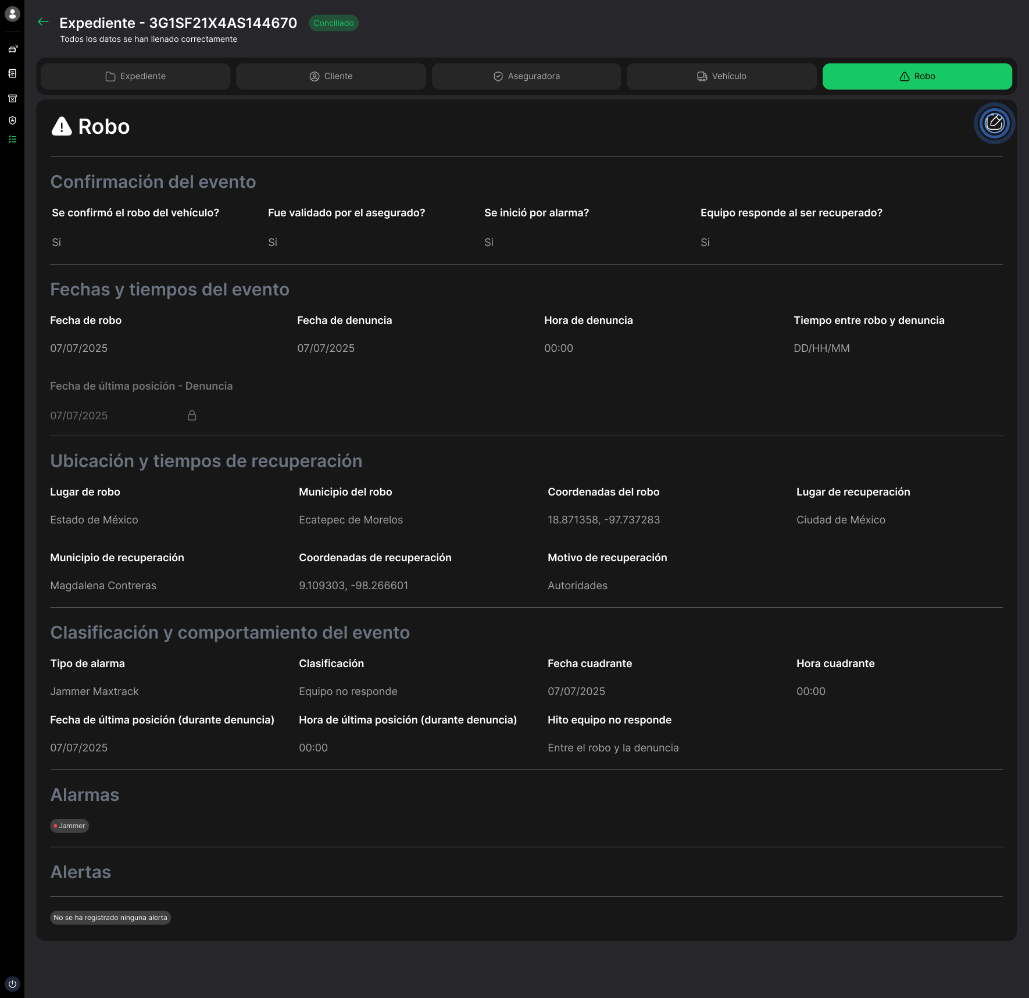Click the round edit pencil button
The width and height of the screenshot is (1029, 998).
click(994, 123)
